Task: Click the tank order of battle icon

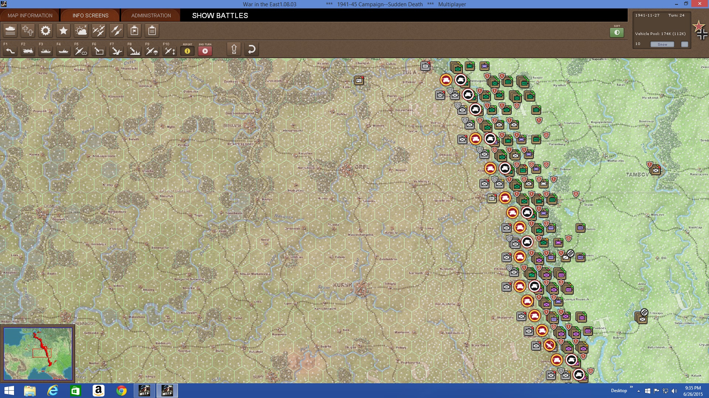Action: pyautogui.click(x=10, y=31)
